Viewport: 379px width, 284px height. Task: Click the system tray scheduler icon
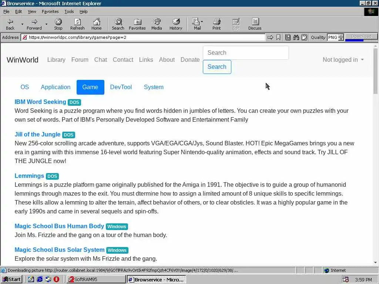(346, 280)
